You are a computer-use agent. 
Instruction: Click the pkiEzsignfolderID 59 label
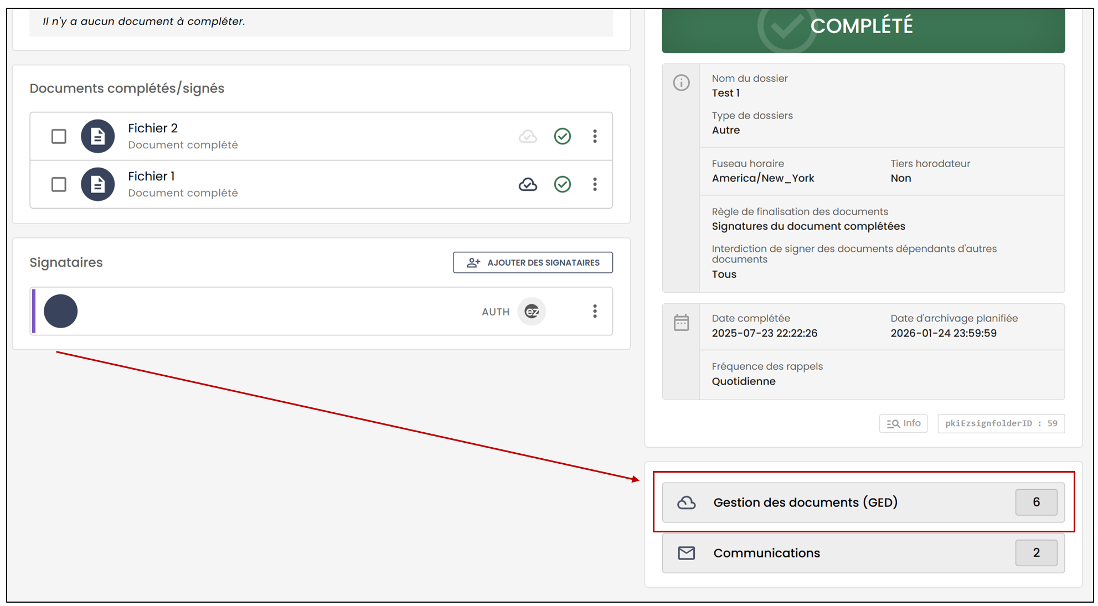[x=1001, y=423]
